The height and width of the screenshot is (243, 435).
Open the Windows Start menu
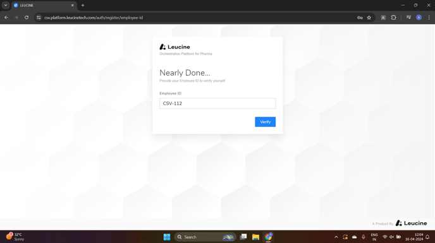pyautogui.click(x=167, y=237)
